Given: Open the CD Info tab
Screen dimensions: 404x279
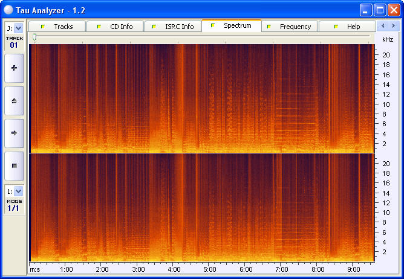Looking at the screenshot, I should (115, 27).
